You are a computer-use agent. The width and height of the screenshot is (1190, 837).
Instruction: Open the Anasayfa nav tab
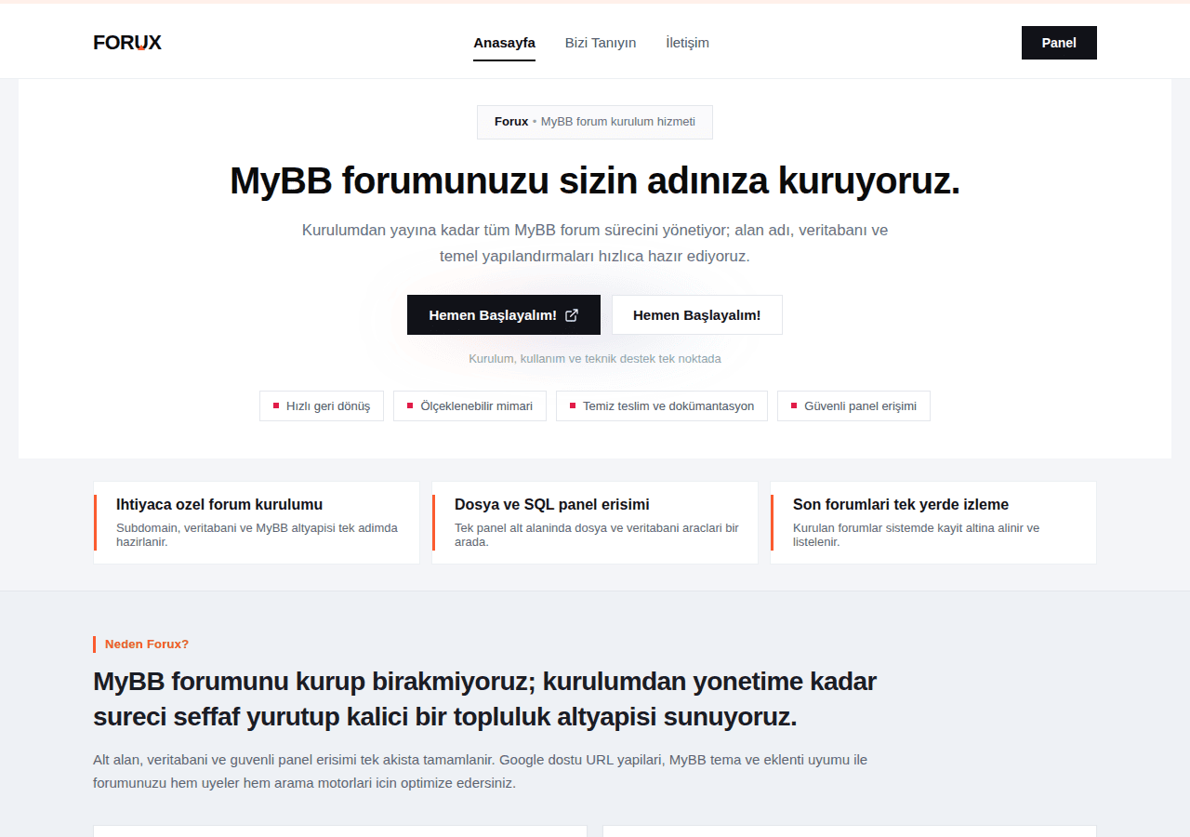[504, 43]
